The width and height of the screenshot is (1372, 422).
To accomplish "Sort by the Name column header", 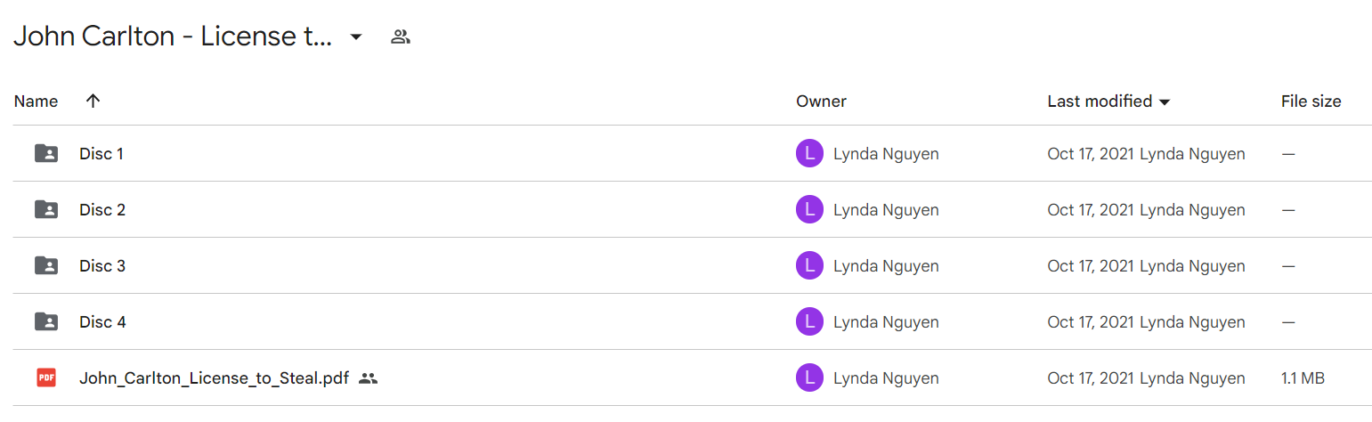I will 36,101.
